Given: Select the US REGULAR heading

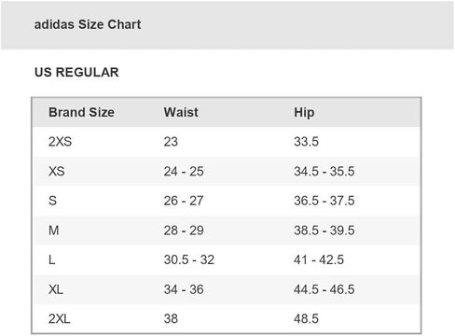Looking at the screenshot, I should (x=76, y=72).
